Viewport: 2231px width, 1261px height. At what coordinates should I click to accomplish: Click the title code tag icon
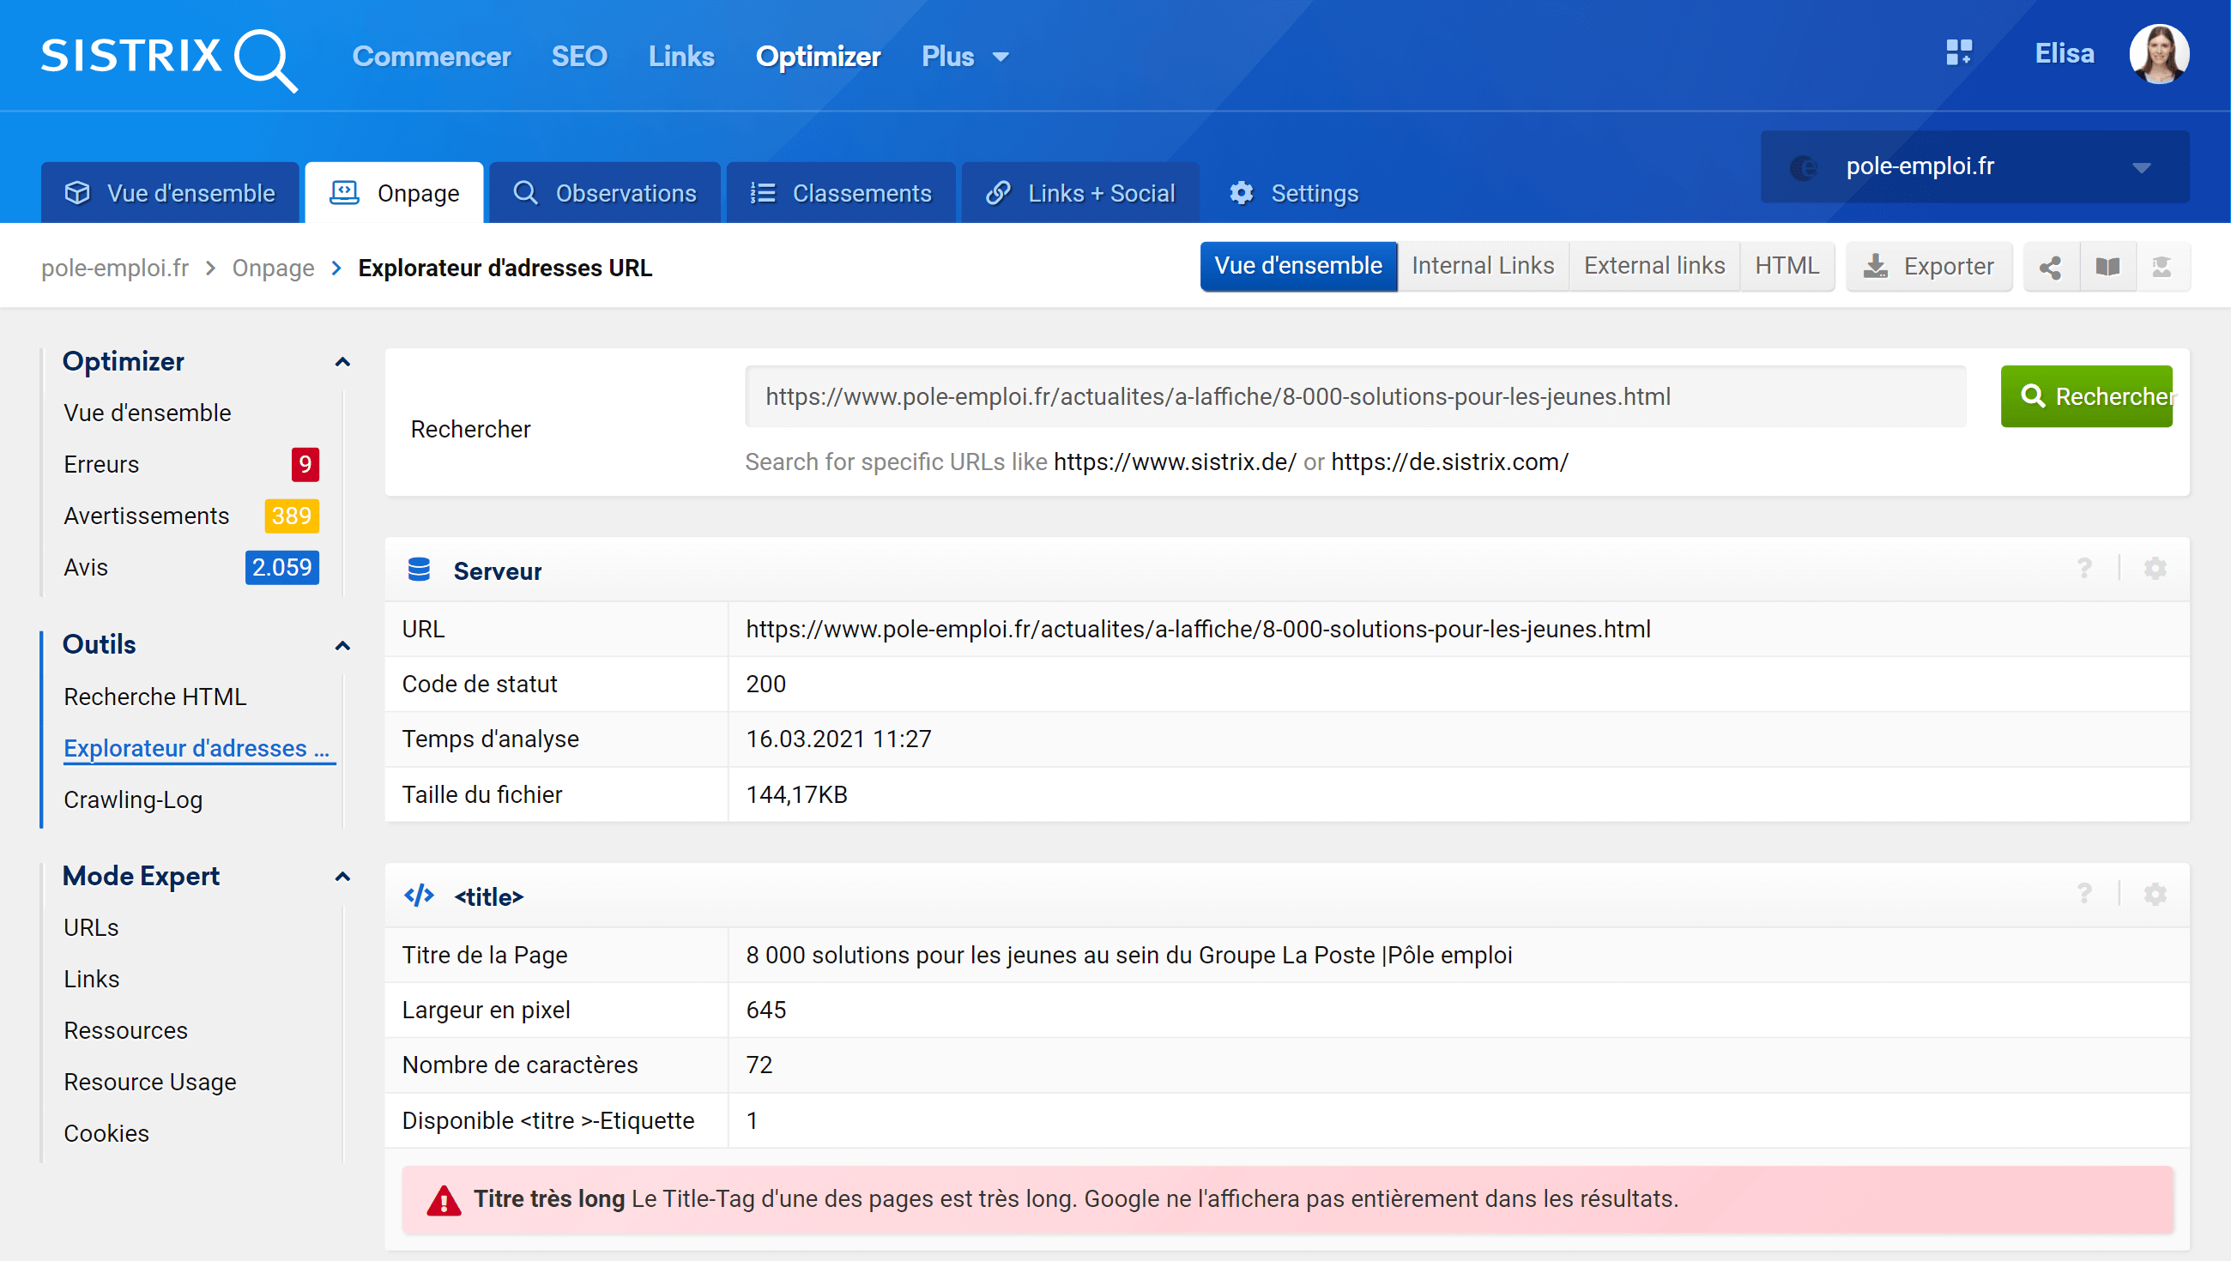420,896
